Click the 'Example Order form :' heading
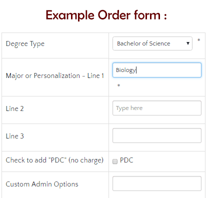The width and height of the screenshot is (212, 198). coord(106,15)
